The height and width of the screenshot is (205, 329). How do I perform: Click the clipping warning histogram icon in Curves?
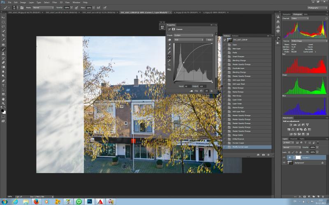tap(169, 69)
